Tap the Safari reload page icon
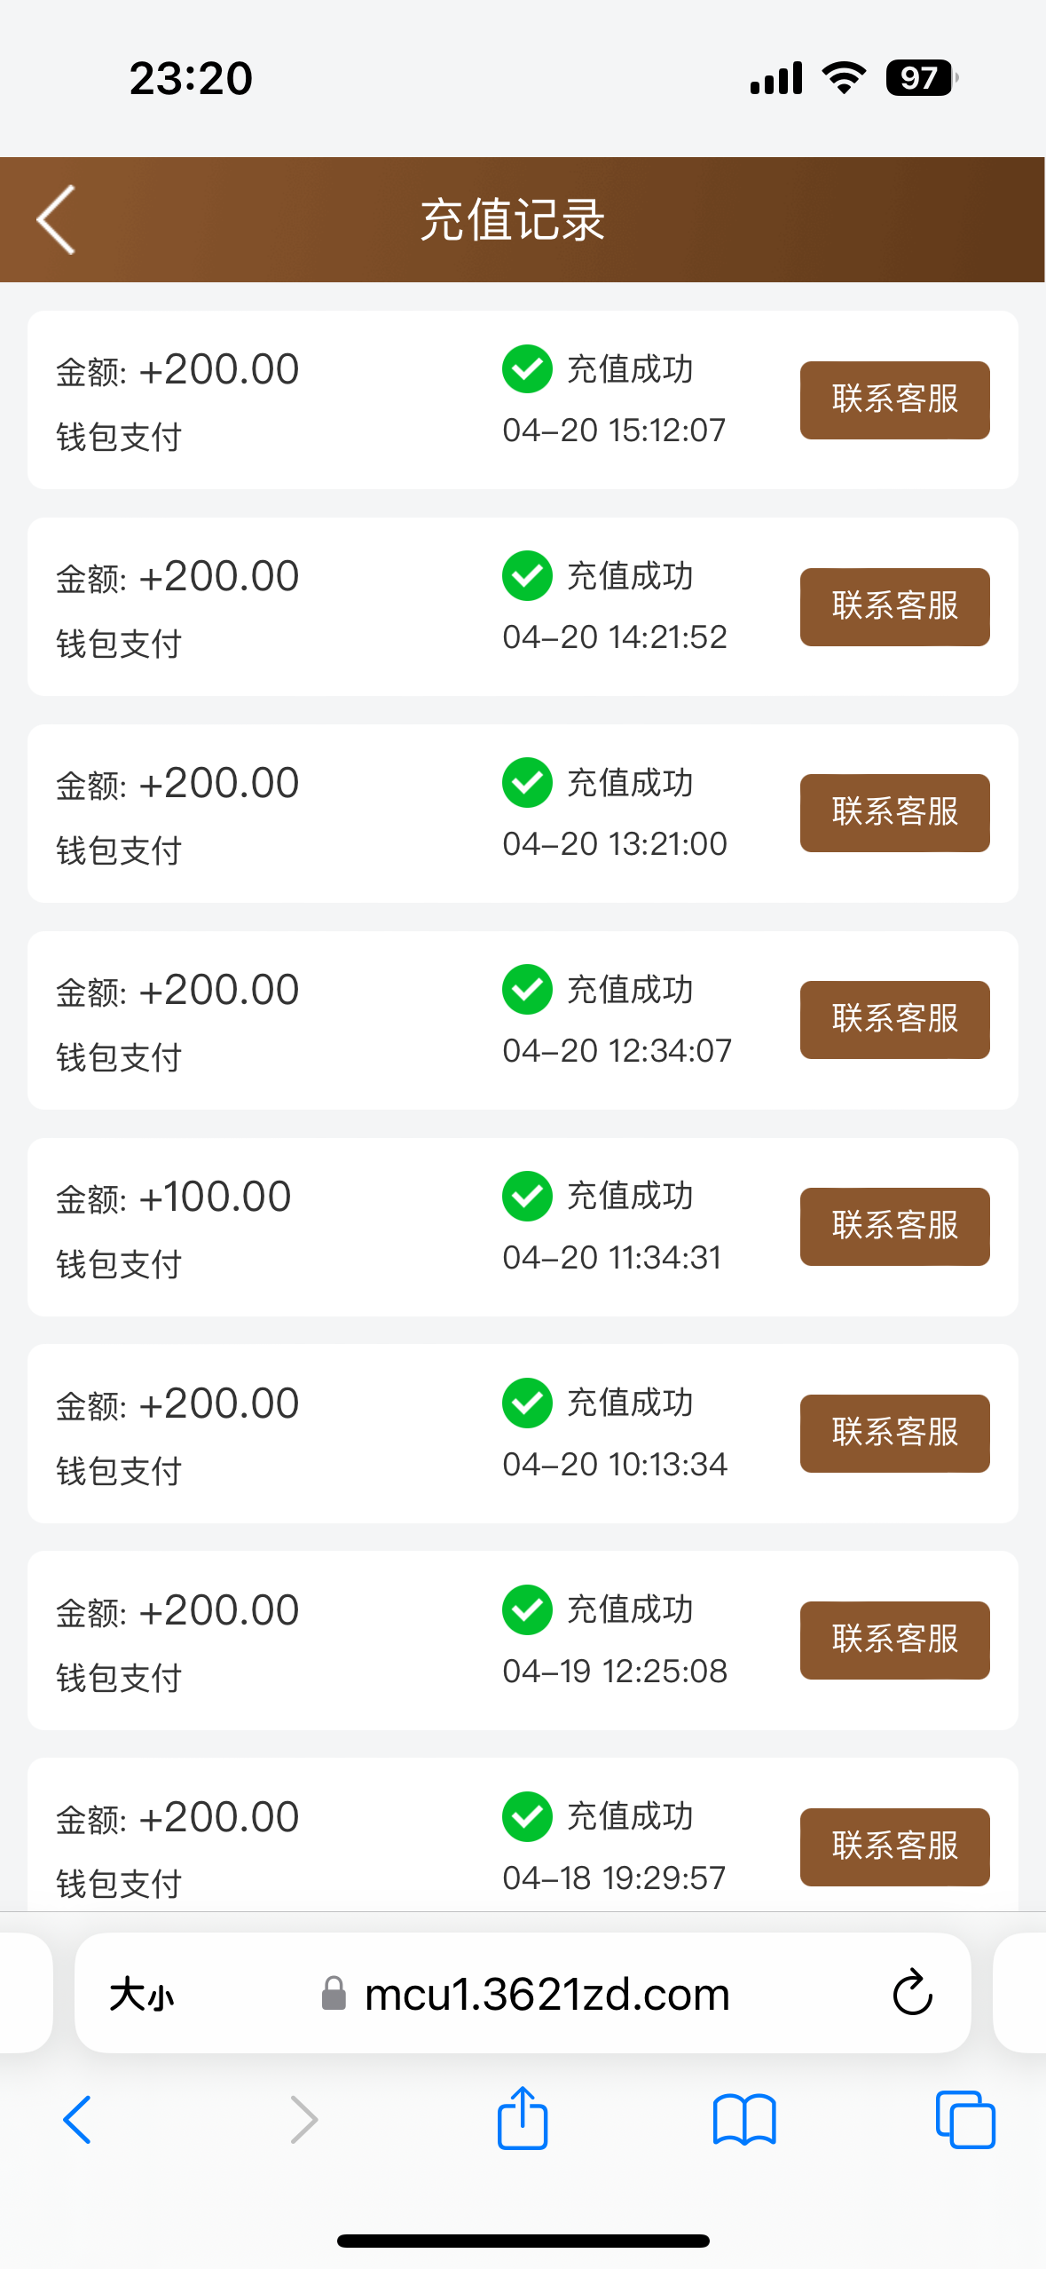The width and height of the screenshot is (1046, 2269). pos(911,1994)
